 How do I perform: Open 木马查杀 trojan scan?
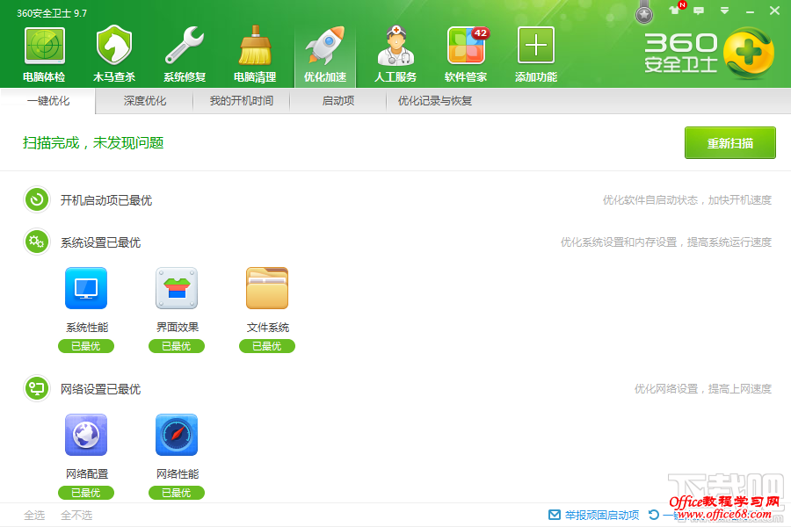[114, 54]
